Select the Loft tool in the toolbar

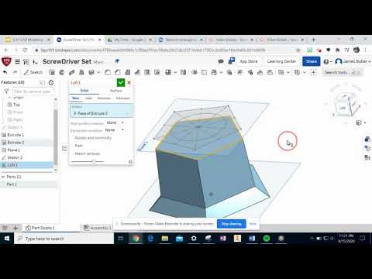pos(81,72)
